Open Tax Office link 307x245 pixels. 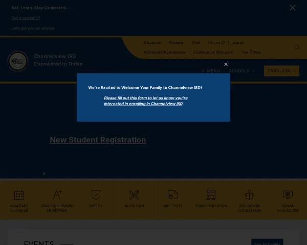tap(251, 52)
